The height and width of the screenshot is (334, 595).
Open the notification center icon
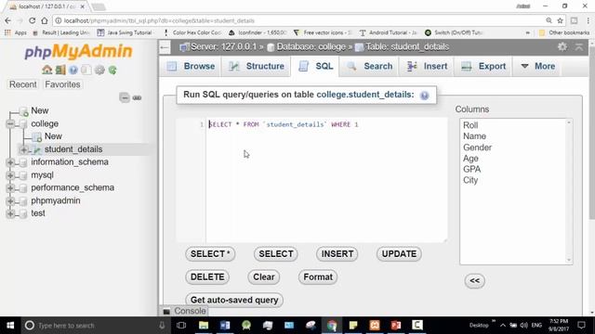(x=581, y=326)
